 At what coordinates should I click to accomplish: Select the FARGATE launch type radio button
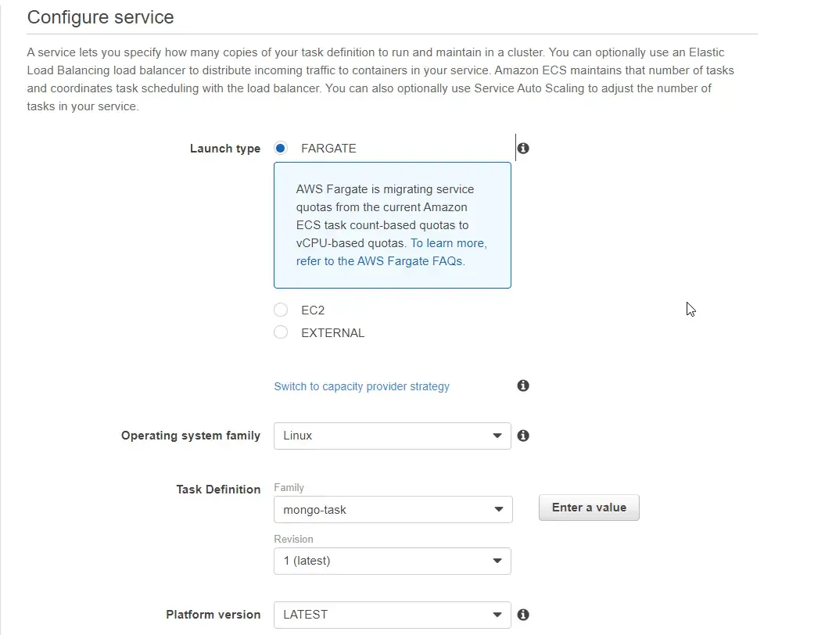pos(280,148)
